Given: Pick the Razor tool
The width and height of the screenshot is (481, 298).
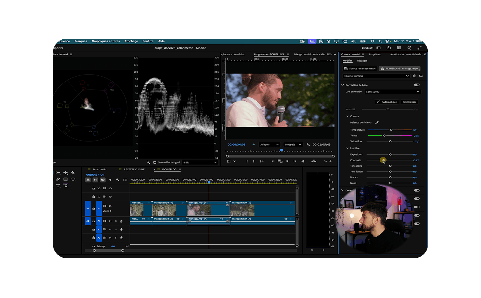Looking at the screenshot, I should pos(73,173).
